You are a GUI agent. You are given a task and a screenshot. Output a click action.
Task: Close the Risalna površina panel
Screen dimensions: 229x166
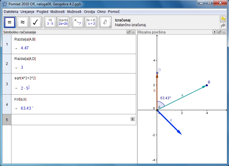click(224, 32)
